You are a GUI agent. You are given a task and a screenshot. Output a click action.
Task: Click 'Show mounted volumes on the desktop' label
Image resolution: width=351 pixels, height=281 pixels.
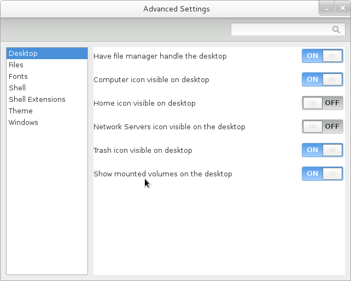(163, 174)
